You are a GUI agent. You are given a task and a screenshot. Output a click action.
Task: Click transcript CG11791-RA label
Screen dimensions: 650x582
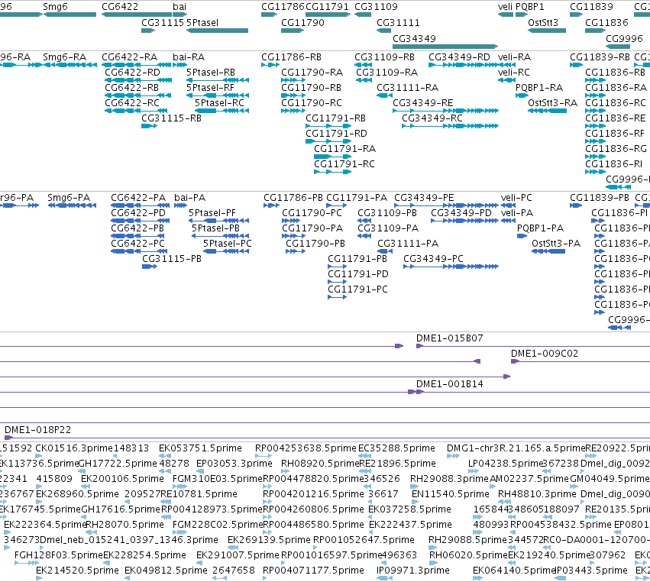tap(345, 149)
